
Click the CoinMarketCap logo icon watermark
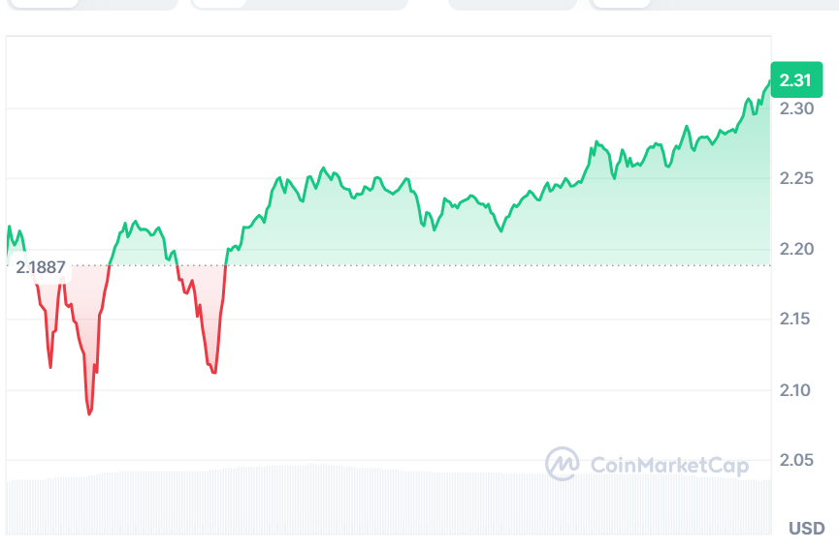pyautogui.click(x=563, y=464)
